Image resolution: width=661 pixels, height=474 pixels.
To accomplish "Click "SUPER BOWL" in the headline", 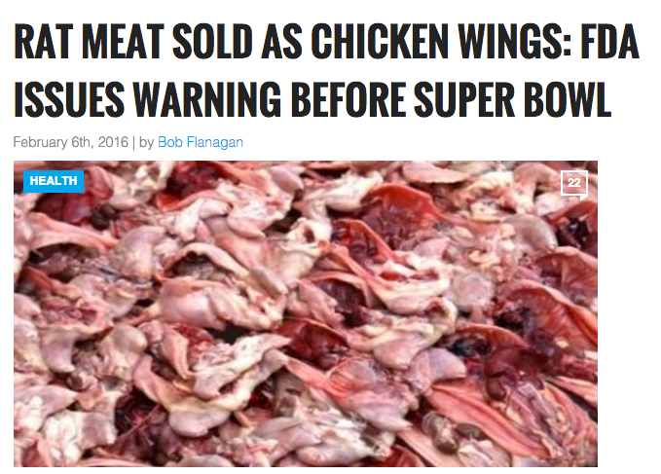I will (x=512, y=99).
